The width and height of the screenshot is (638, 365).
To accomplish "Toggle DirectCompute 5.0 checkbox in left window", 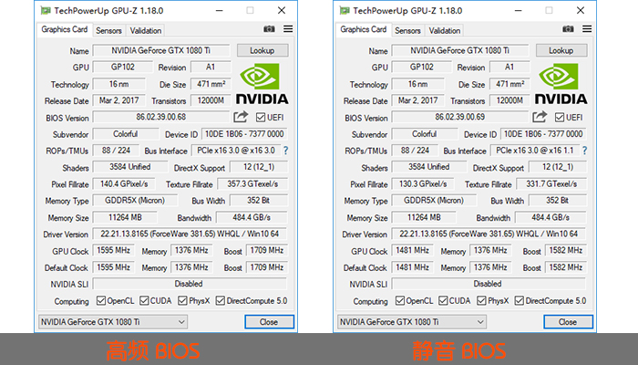I will click(221, 300).
